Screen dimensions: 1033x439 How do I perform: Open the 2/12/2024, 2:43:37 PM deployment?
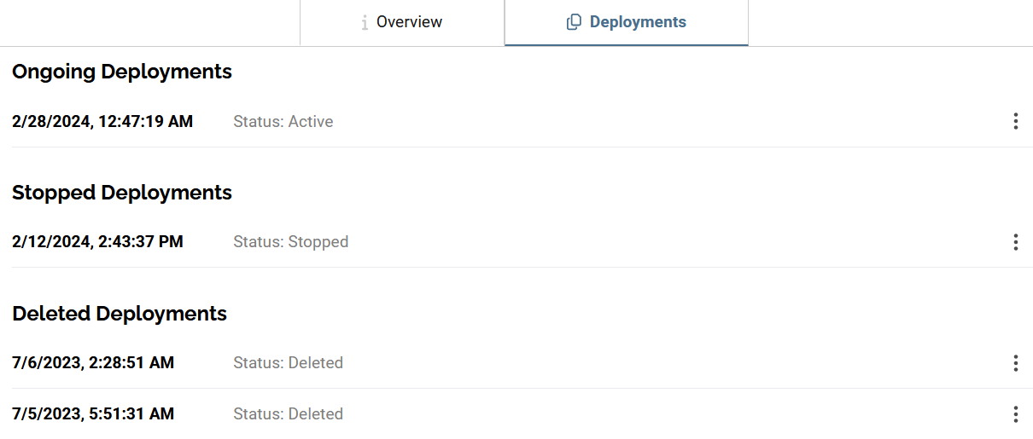[x=97, y=242]
